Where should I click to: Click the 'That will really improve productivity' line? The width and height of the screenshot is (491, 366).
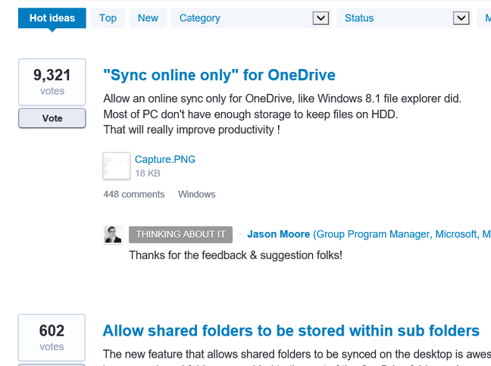click(x=192, y=130)
